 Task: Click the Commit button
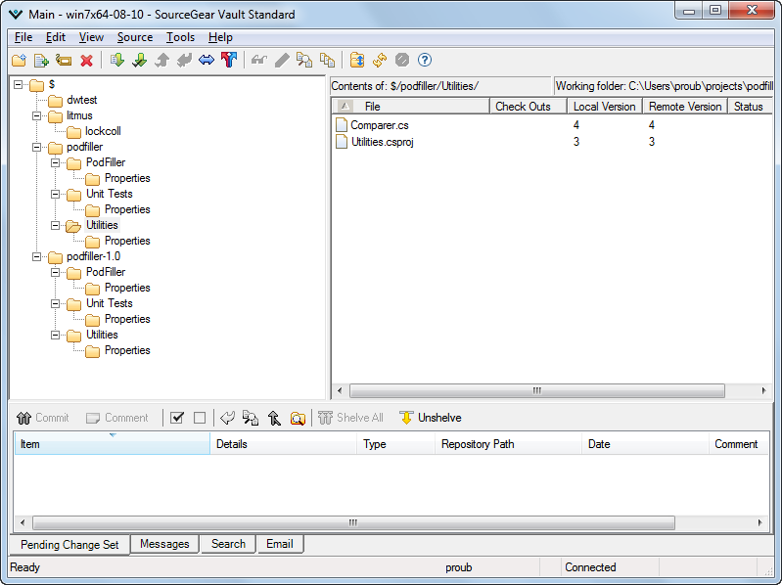click(x=42, y=418)
